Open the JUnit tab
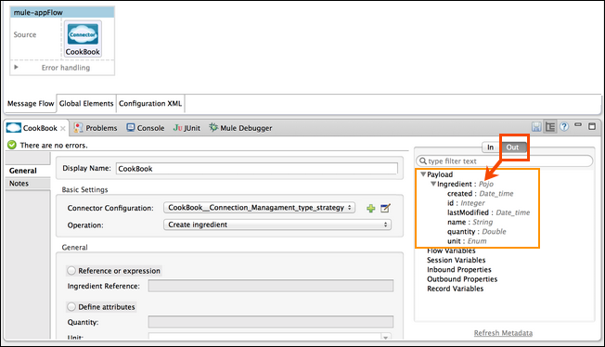 click(187, 128)
